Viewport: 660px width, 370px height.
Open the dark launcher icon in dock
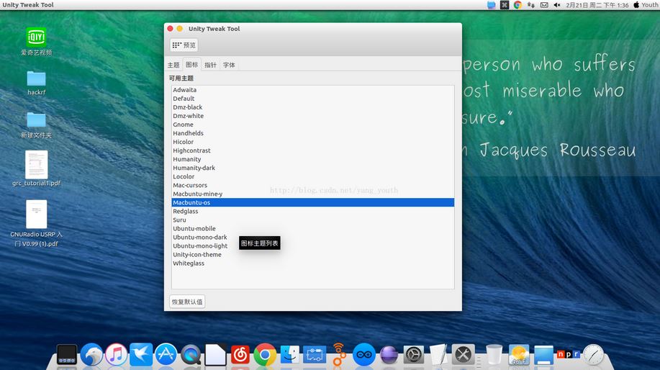click(67, 355)
